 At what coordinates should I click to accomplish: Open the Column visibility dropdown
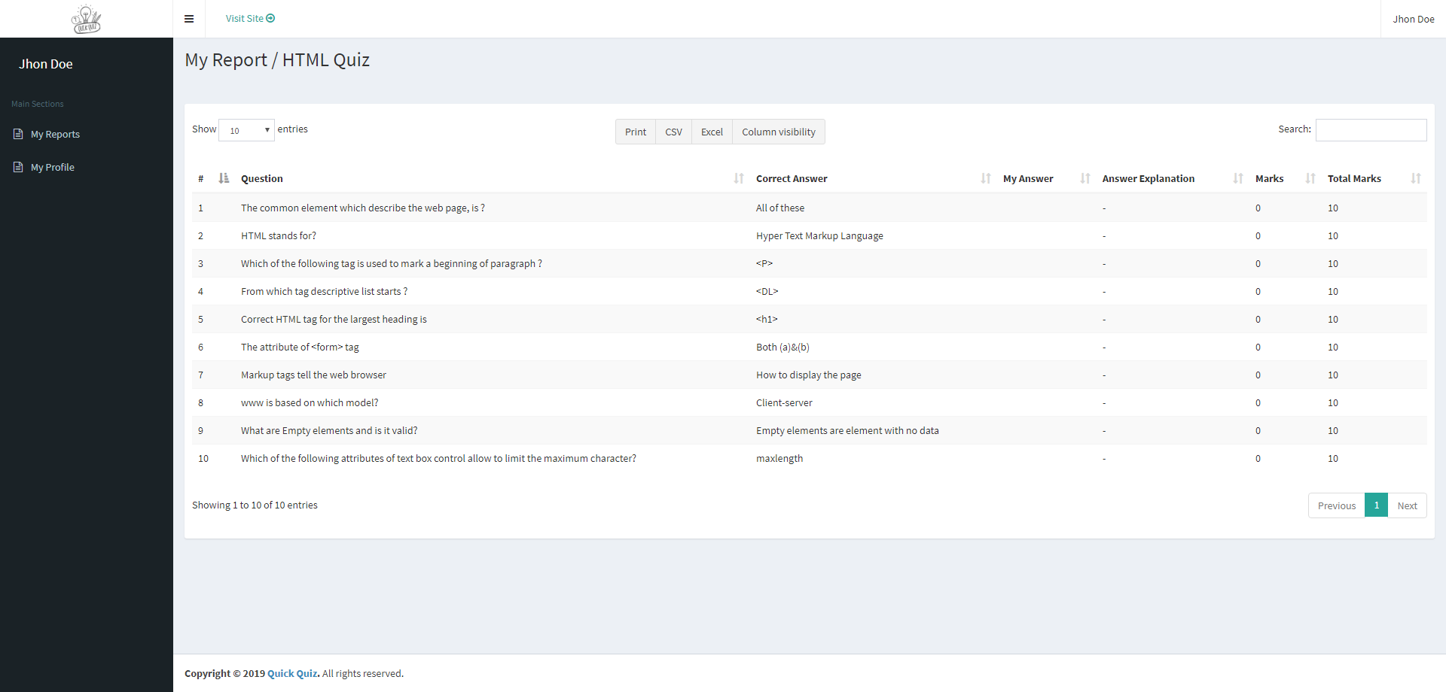(x=778, y=132)
